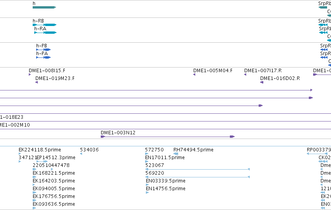Click the EK093636.5prime EST label
This screenshot has height=210, width=331.
pos(54,204)
